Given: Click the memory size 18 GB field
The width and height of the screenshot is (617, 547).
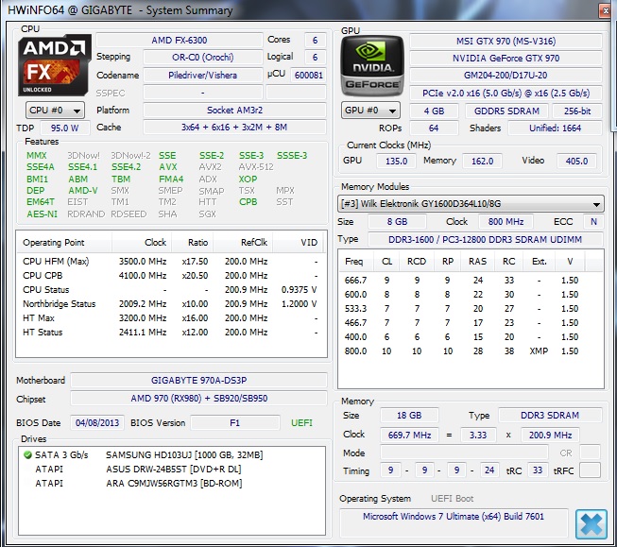Looking at the screenshot, I should point(409,416).
